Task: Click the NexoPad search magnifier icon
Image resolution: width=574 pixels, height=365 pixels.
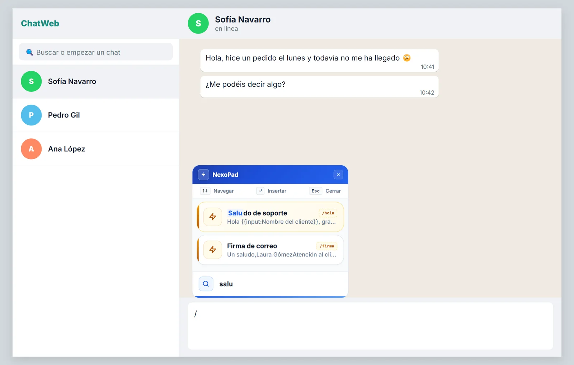Action: click(x=206, y=284)
